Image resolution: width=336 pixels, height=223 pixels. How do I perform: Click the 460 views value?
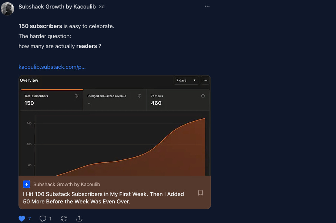[x=156, y=103]
